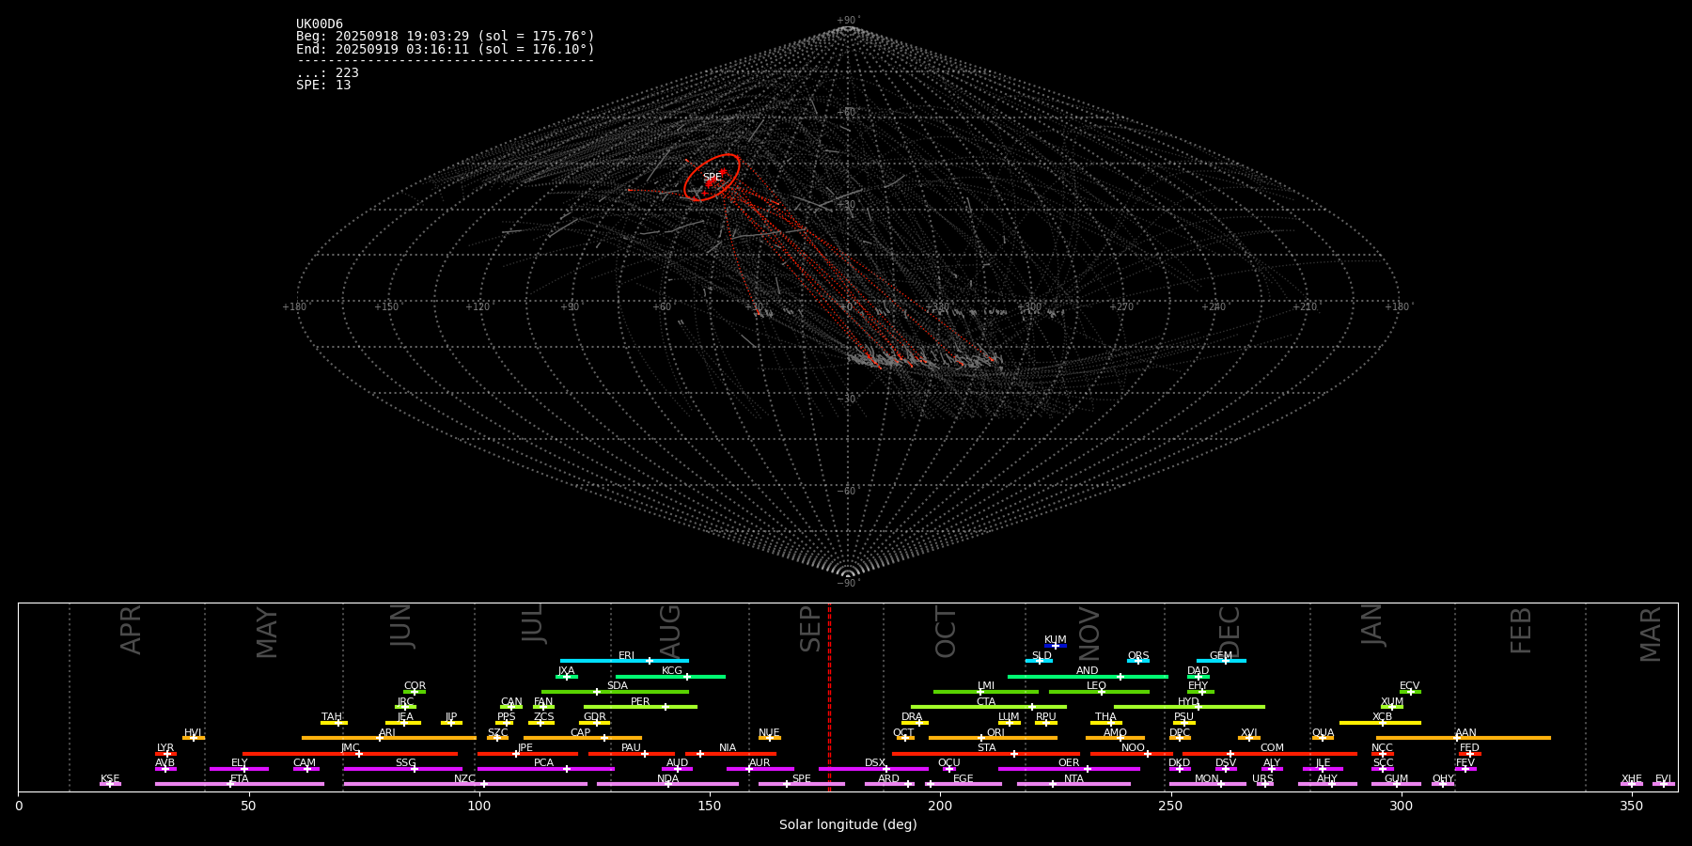Select the AND green activity bar

[1088, 676]
